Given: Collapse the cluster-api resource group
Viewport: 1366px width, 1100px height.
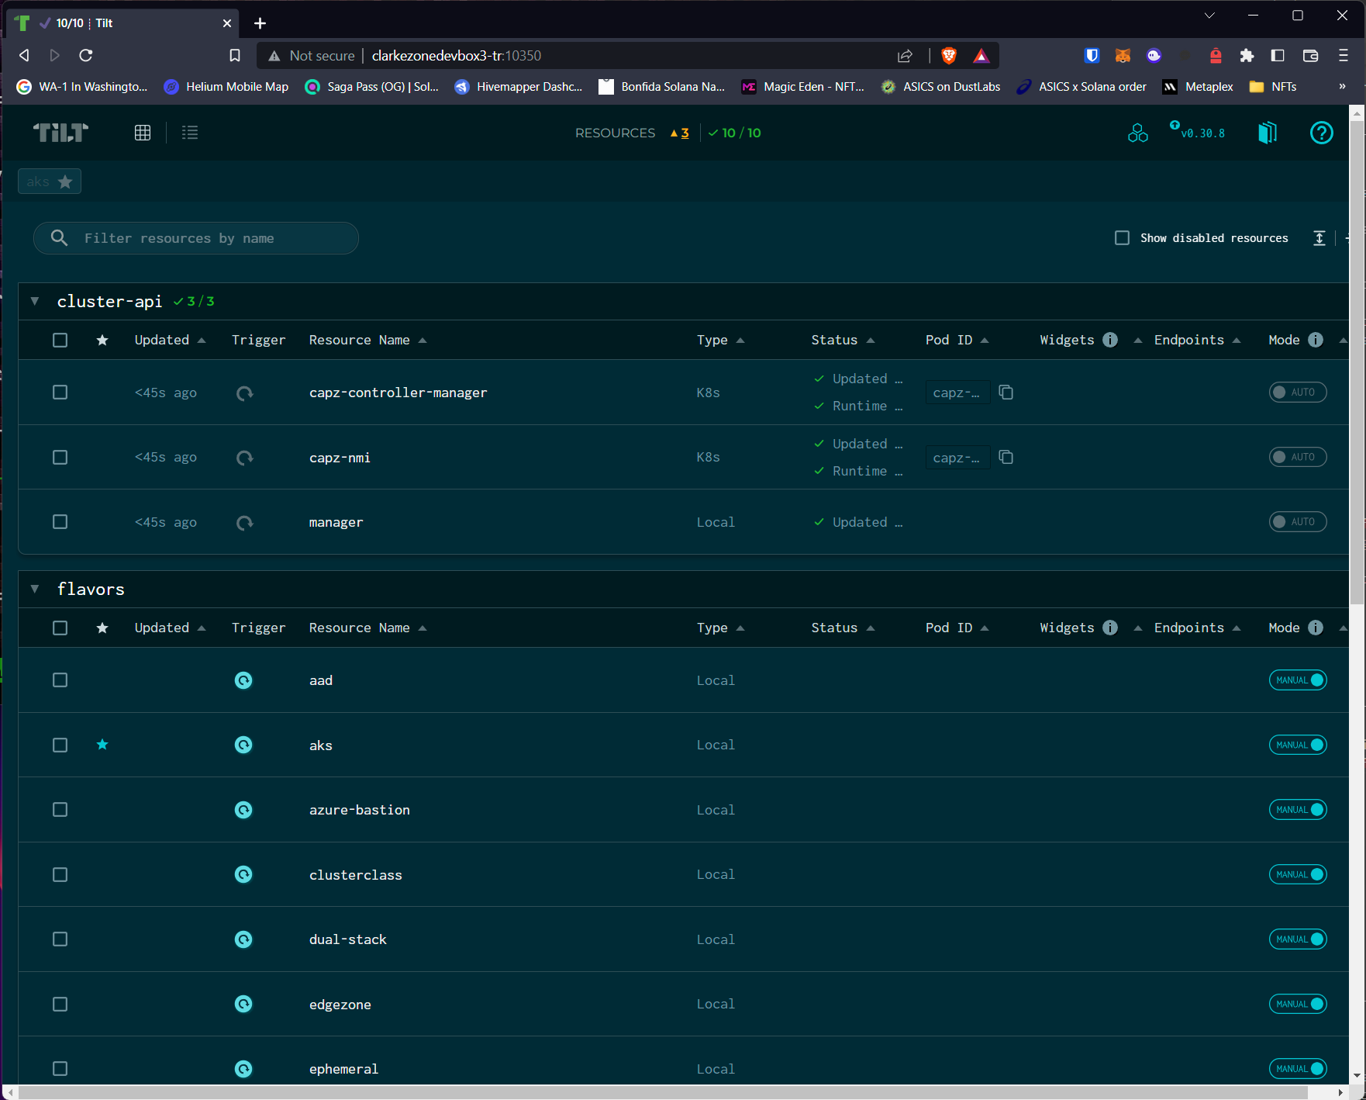Looking at the screenshot, I should 35,302.
